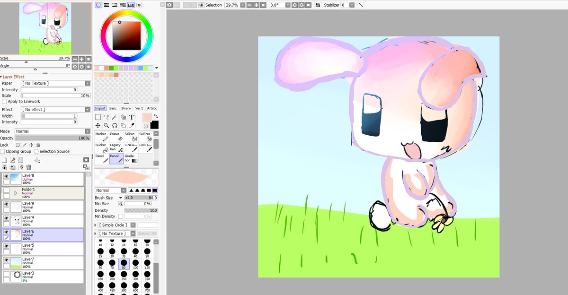Choose the Bucket tool
The height and width of the screenshot is (295, 568).
102,147
